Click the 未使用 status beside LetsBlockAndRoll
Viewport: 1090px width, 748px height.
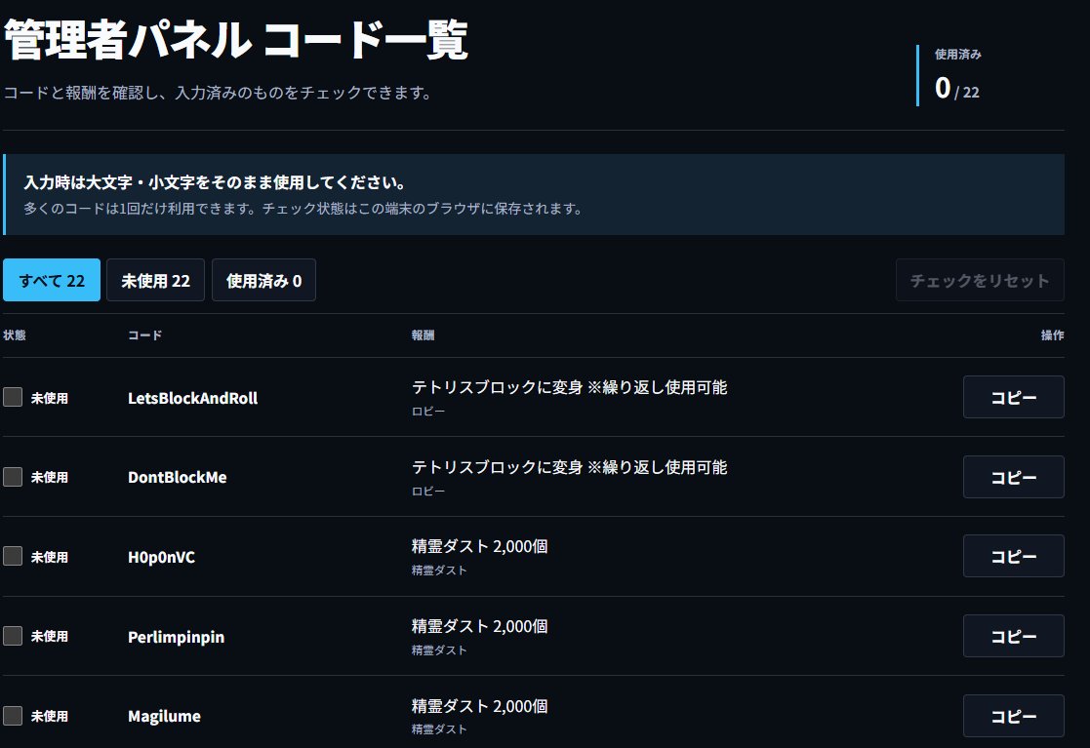(50, 398)
